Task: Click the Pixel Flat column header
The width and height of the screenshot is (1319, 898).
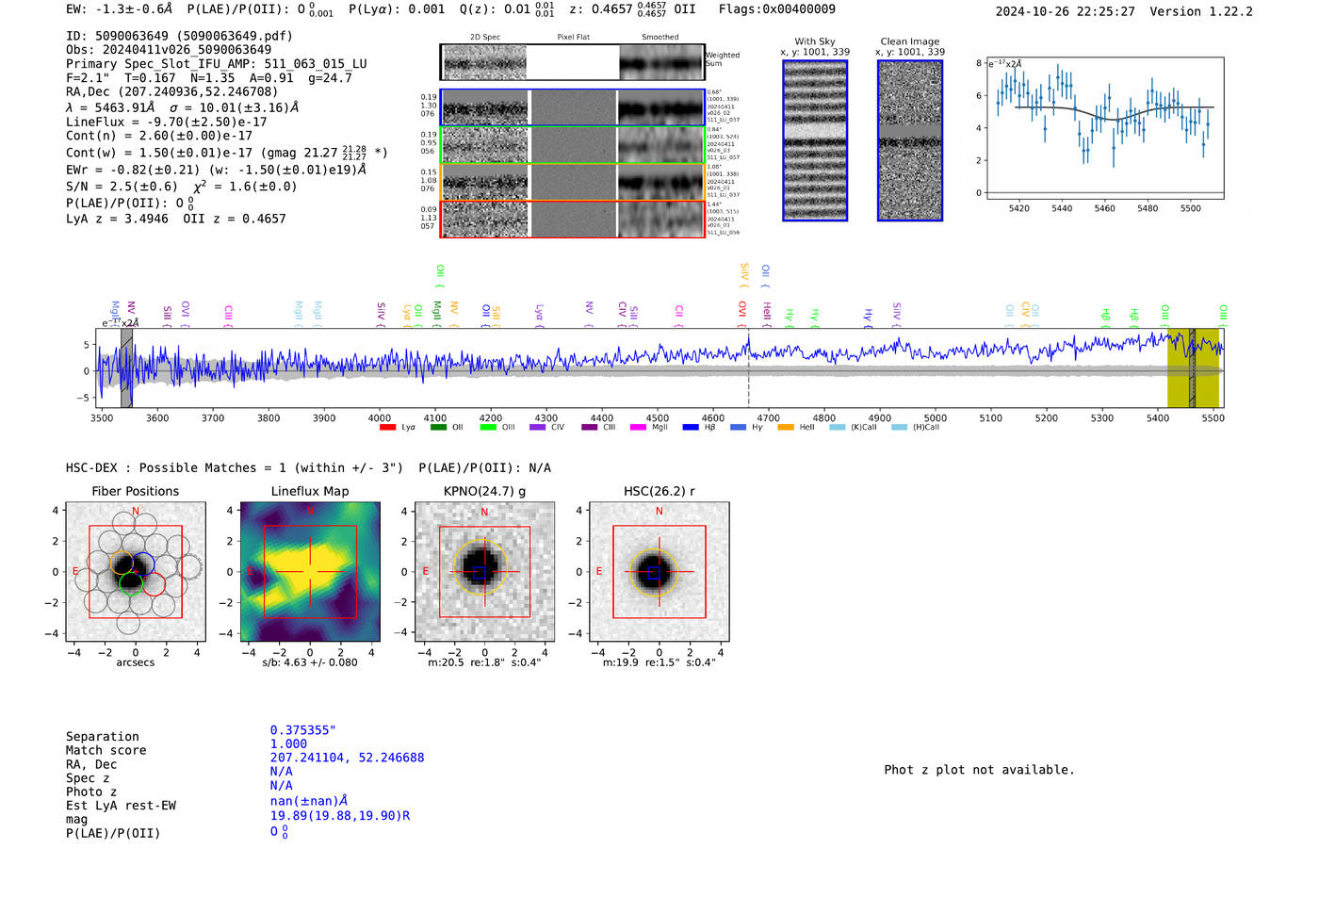Action: click(573, 38)
